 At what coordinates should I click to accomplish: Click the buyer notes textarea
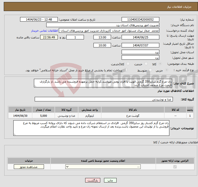click(x=91, y=128)
